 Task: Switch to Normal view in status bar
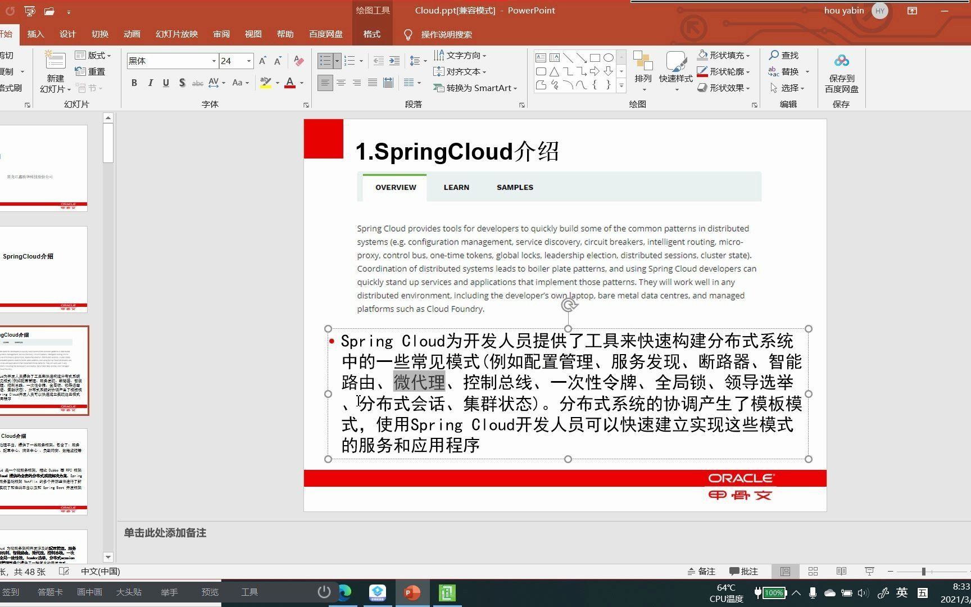point(785,572)
